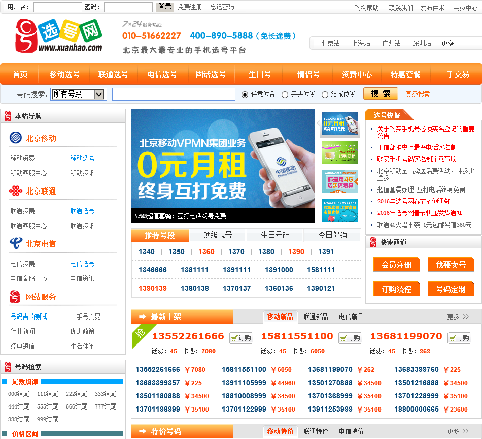This screenshot has height=439, width=482.
Task: Open the 联通选号 navigation menu
Action: [x=113, y=74]
